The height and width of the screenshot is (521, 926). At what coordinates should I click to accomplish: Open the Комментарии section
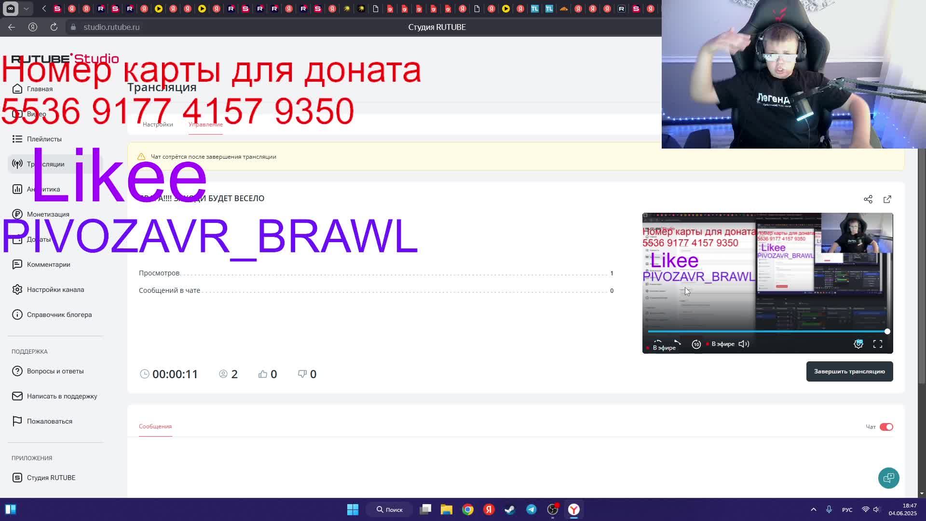pos(41,264)
